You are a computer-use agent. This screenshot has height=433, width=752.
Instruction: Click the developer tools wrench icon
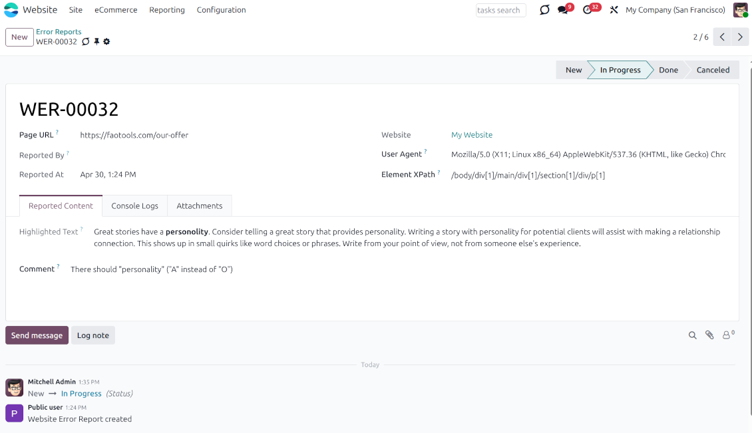[x=613, y=10]
